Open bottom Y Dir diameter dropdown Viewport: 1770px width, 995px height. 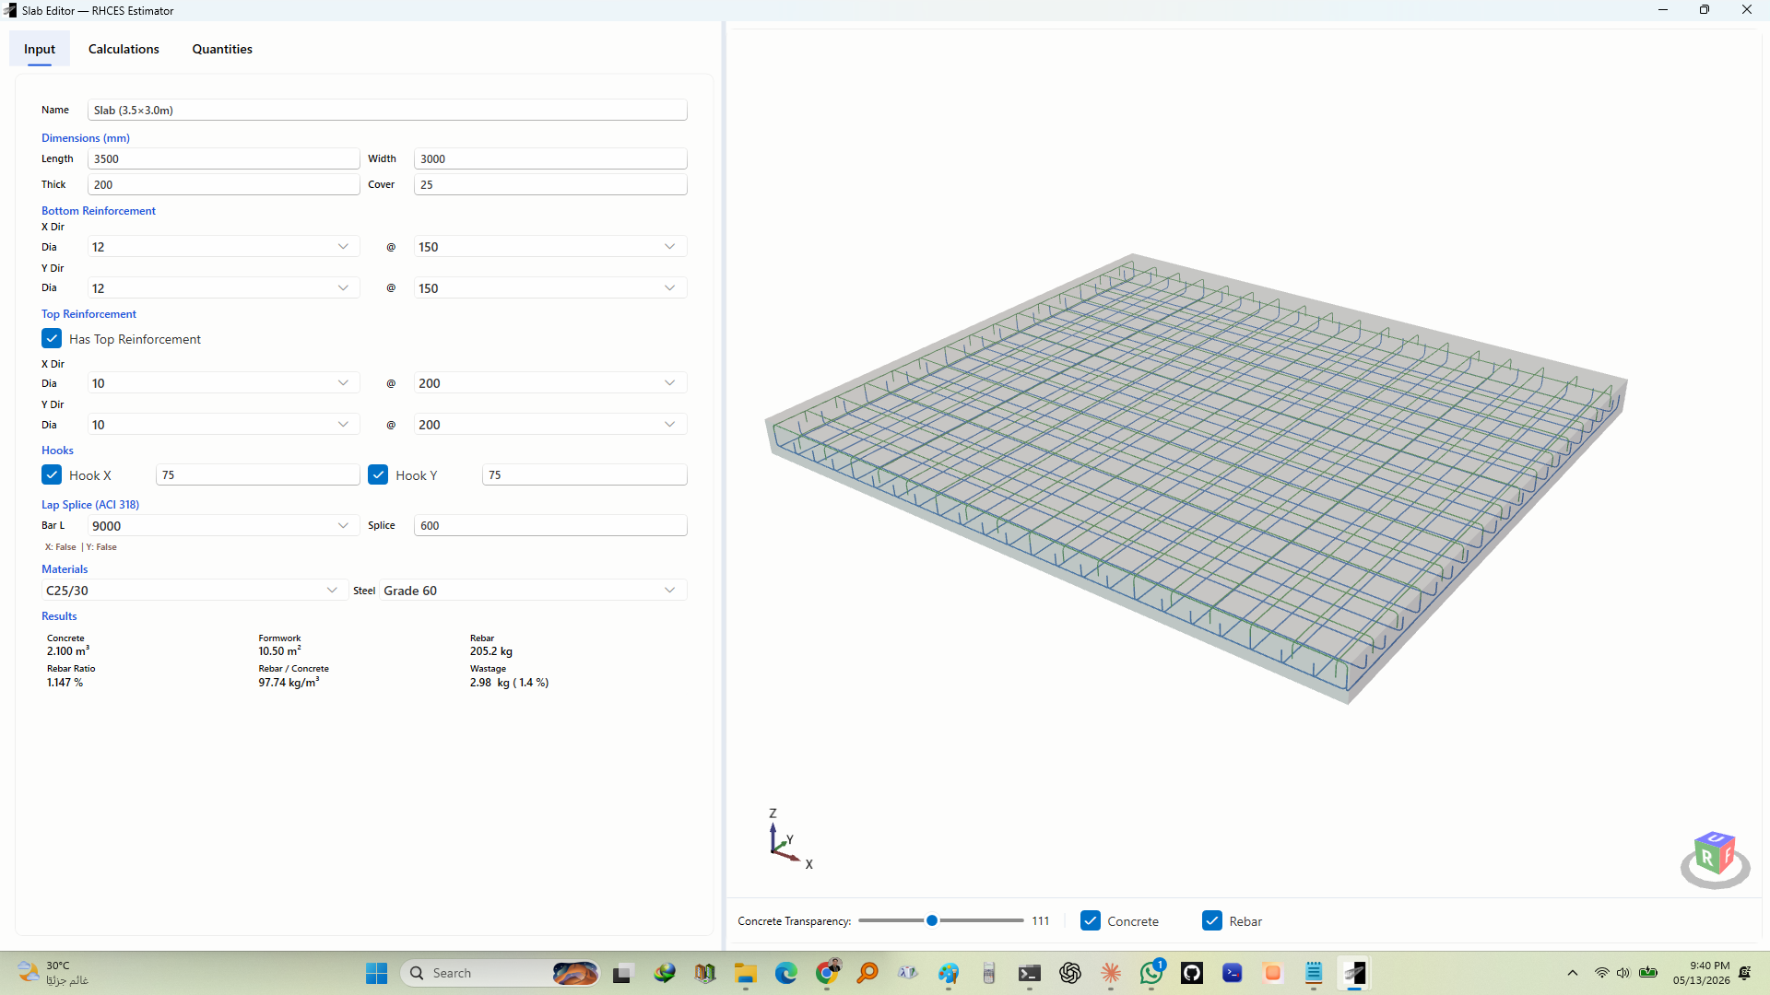pos(223,288)
